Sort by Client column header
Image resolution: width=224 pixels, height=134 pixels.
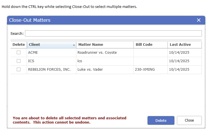coord(35,45)
